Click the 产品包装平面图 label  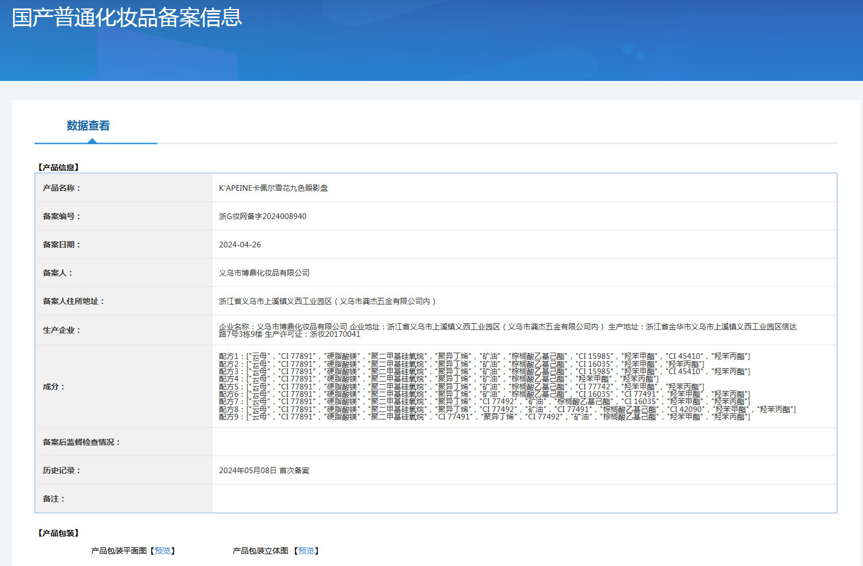(x=119, y=551)
